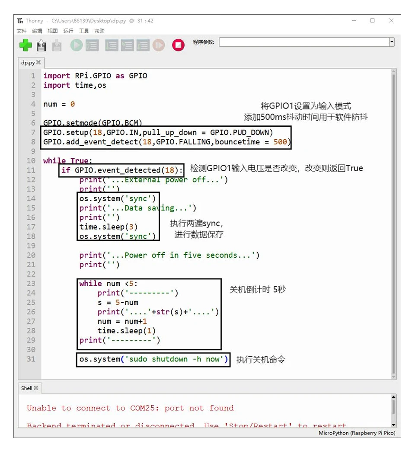Expand the 程序参数 dropdown arrow
This screenshot has height=454, width=415.
(392, 42)
